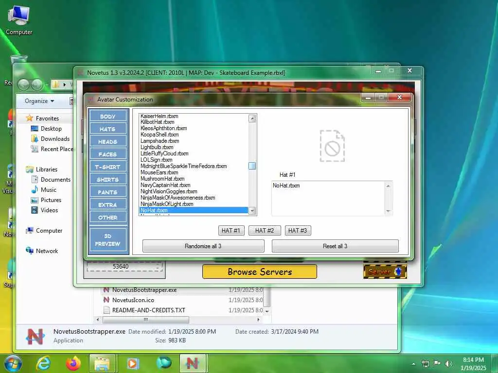Open Documents library in Explorer
This screenshot has width=498, height=373.
(x=55, y=180)
